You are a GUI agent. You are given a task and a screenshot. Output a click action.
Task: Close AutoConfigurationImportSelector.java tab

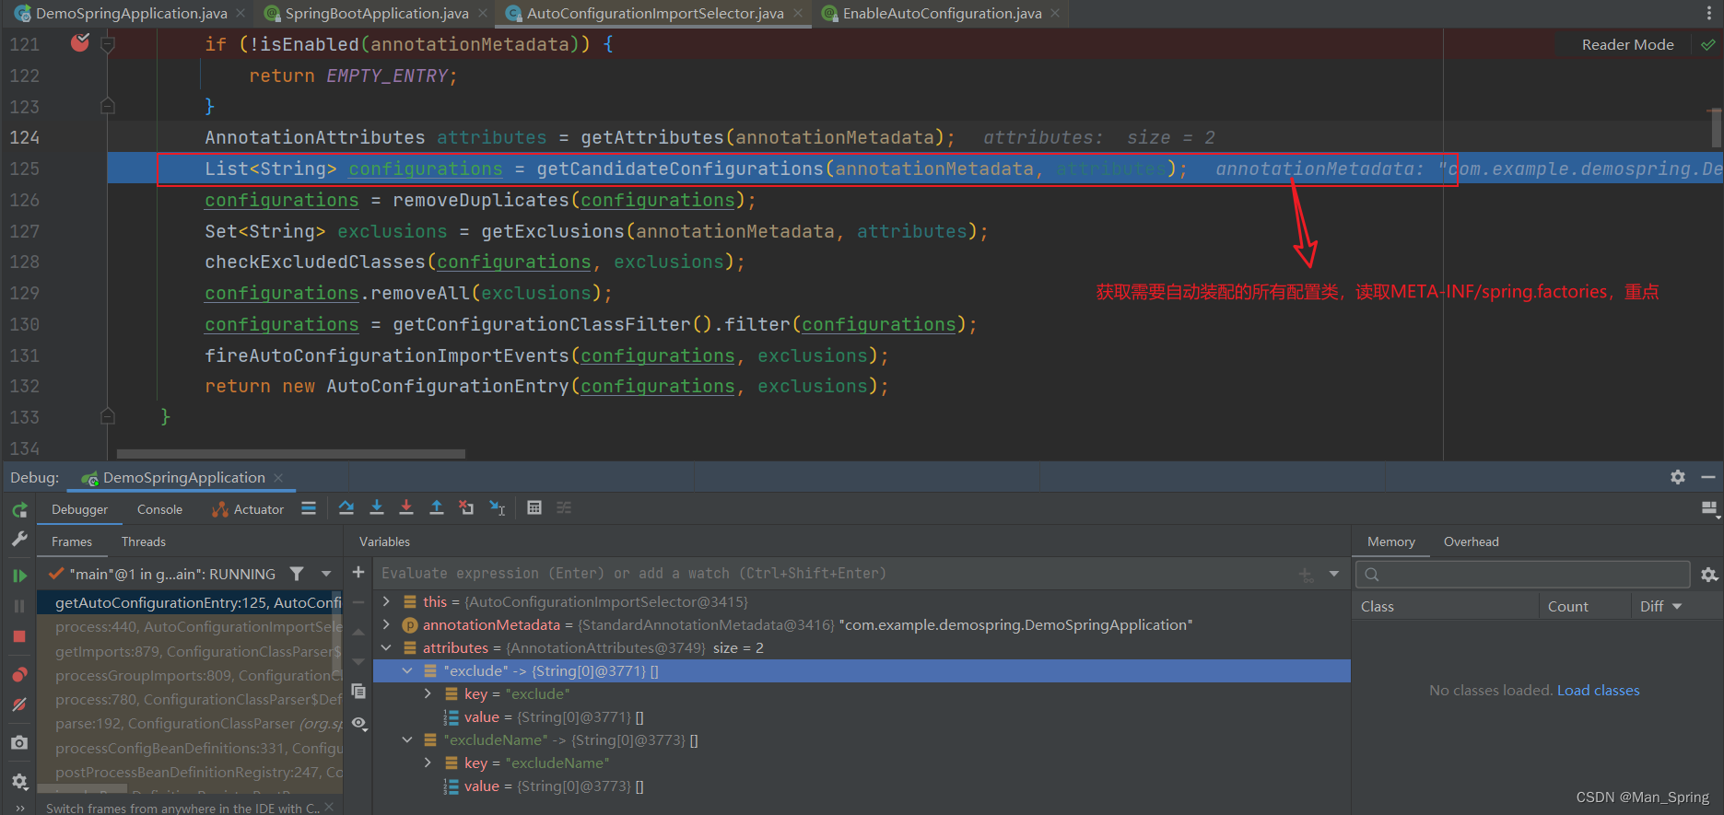pyautogui.click(x=798, y=13)
